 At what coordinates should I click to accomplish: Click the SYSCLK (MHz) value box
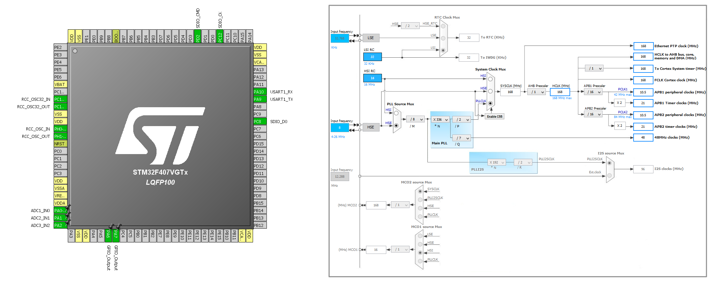[x=510, y=92]
